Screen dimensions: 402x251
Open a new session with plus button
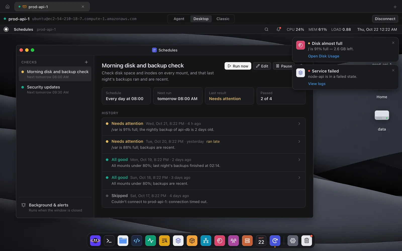[x=395, y=7]
